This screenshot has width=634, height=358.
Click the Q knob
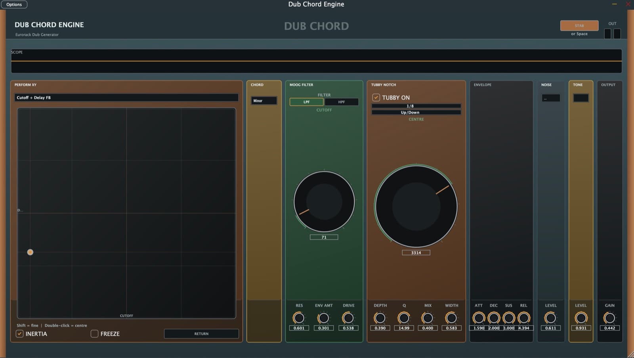(x=404, y=318)
